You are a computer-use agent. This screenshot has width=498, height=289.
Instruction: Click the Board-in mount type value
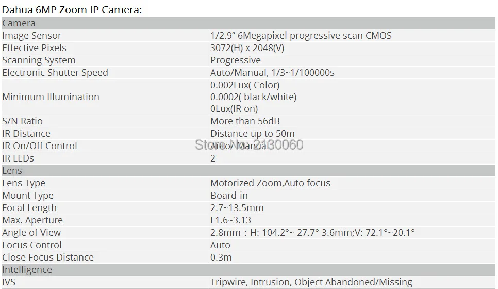(229, 195)
